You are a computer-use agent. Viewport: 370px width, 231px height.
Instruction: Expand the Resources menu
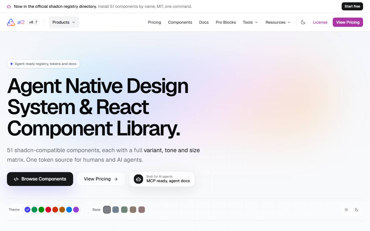coord(278,22)
